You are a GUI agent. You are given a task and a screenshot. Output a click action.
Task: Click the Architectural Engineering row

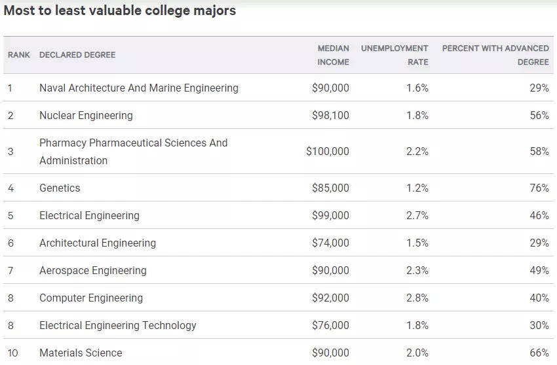(x=98, y=243)
